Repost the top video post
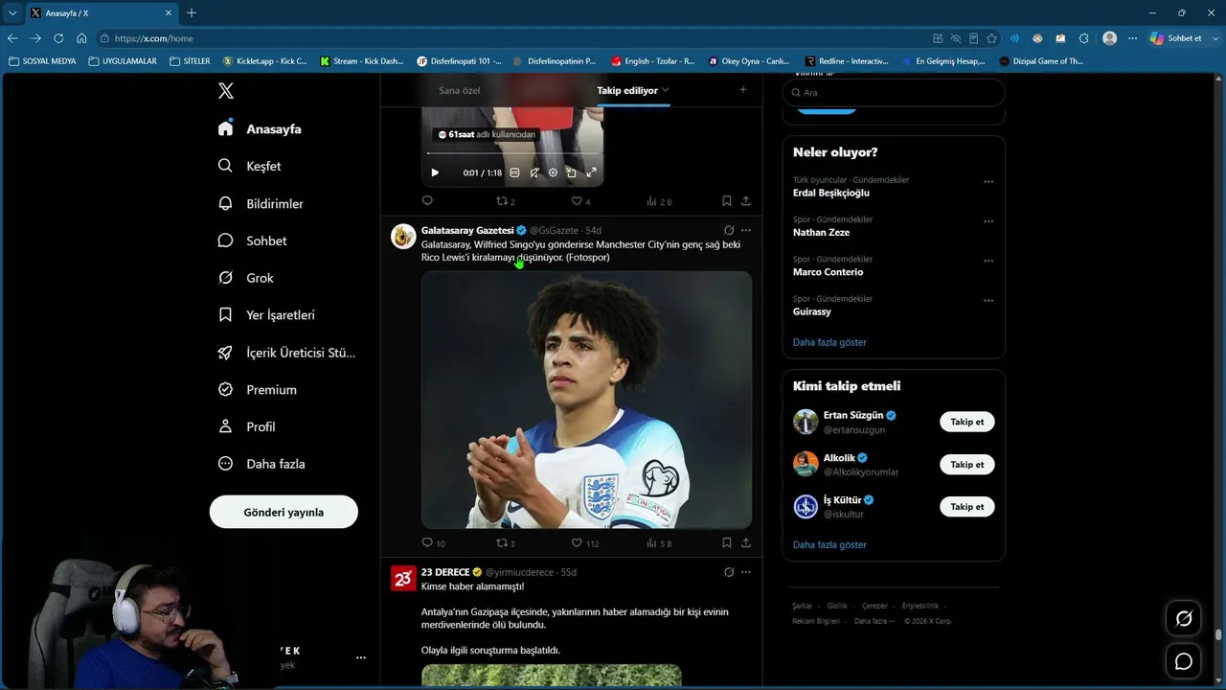The width and height of the screenshot is (1226, 690). click(505, 201)
